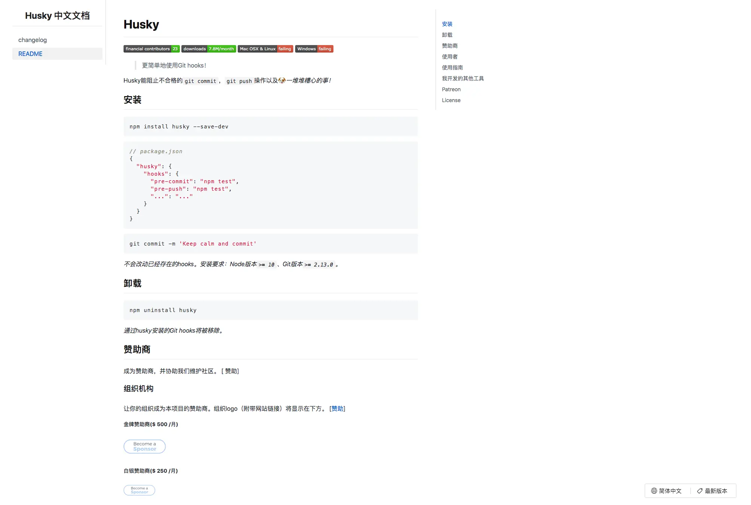This screenshot has height=505, width=751.
Task: Click gold tier Become a Sponsor image
Action: tap(145, 446)
